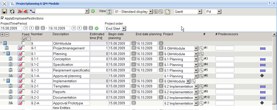Viewport: 277px width, 110px height.
Task: Click the expand all plus button
Action: click(3, 34)
